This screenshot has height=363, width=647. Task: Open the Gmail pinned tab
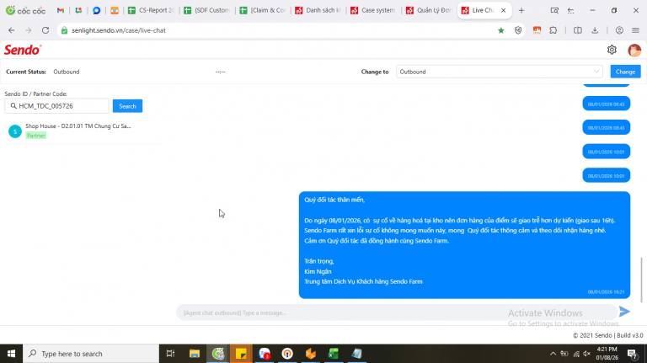61,10
